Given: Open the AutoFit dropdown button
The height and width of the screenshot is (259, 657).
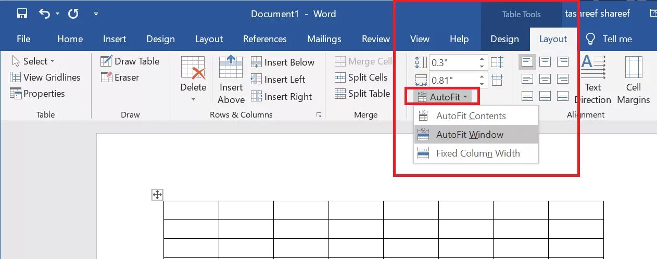Looking at the screenshot, I should click(443, 97).
